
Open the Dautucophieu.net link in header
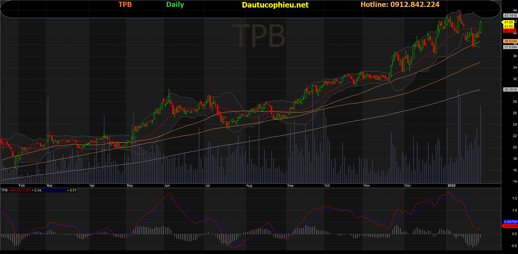coord(275,5)
